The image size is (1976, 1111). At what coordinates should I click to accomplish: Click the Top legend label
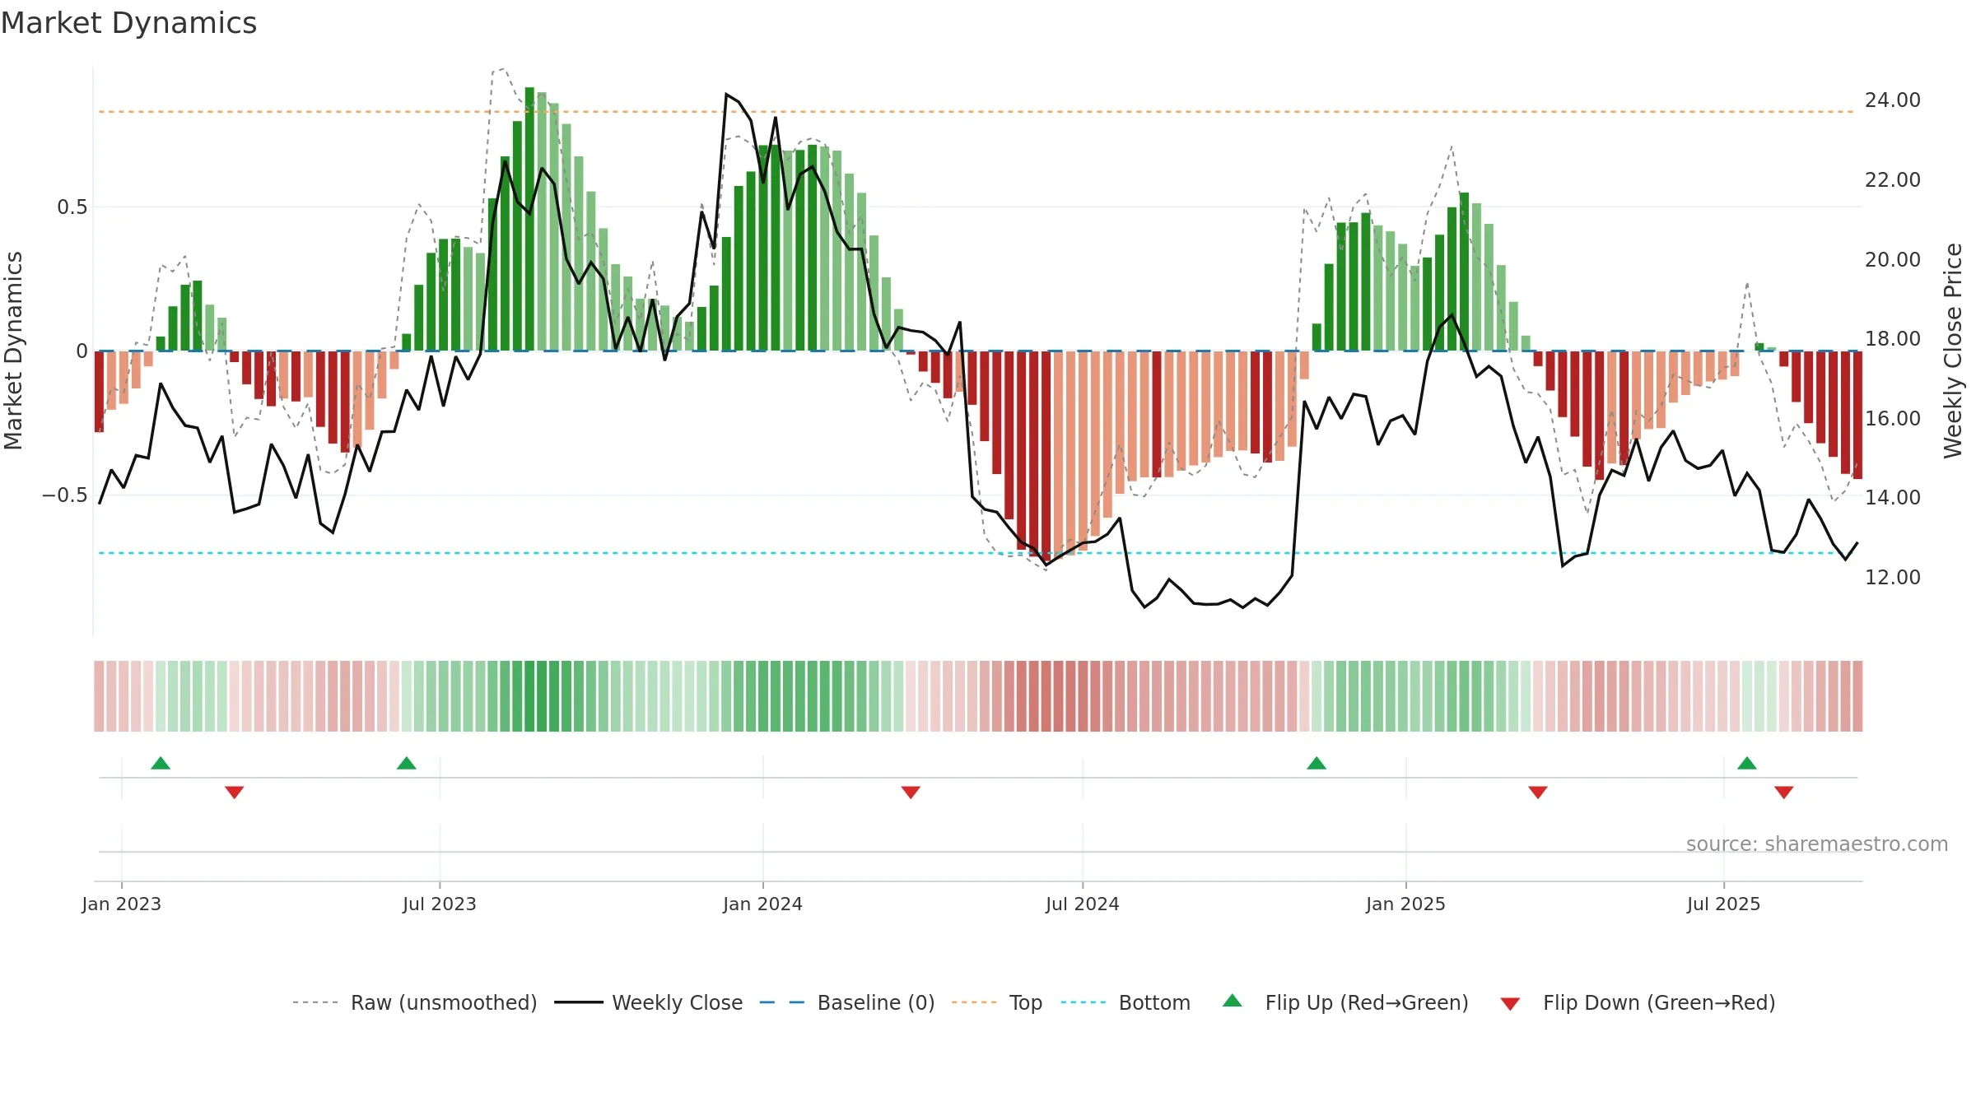[1026, 1002]
